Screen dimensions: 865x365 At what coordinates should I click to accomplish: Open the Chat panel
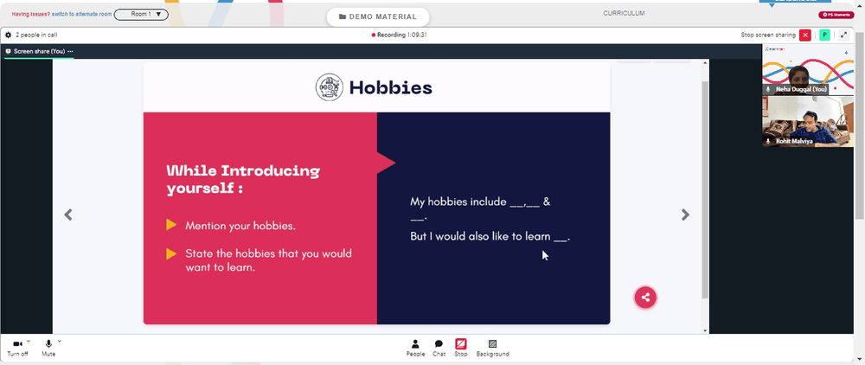pos(439,348)
